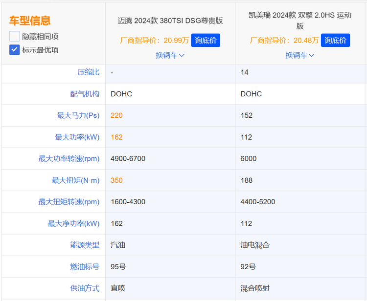Click the highlighted 350 torque value

116,180
